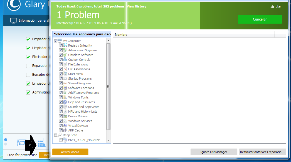291x162 pixels.
Task: Toggle the HKEY_LOCAL_MACHINE checkbox
Action: coord(61,140)
